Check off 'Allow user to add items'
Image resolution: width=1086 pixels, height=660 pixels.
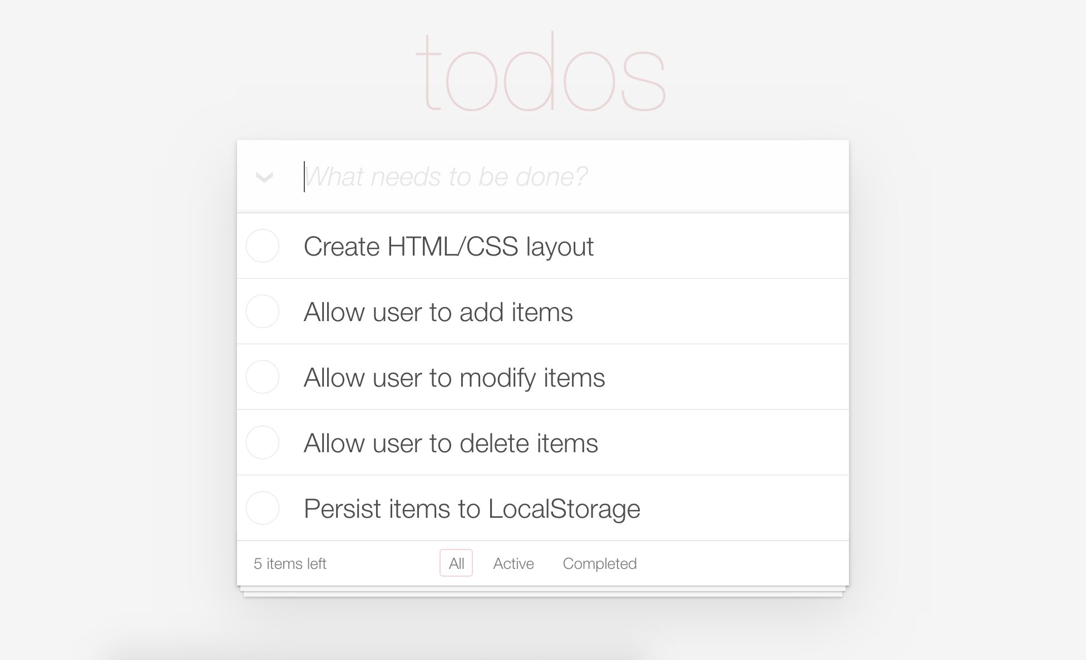pos(263,312)
